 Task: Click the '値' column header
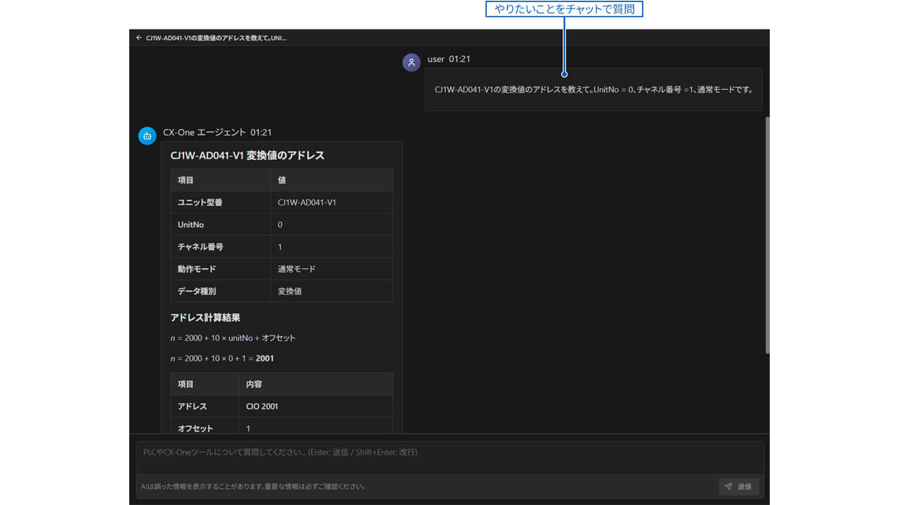(282, 180)
